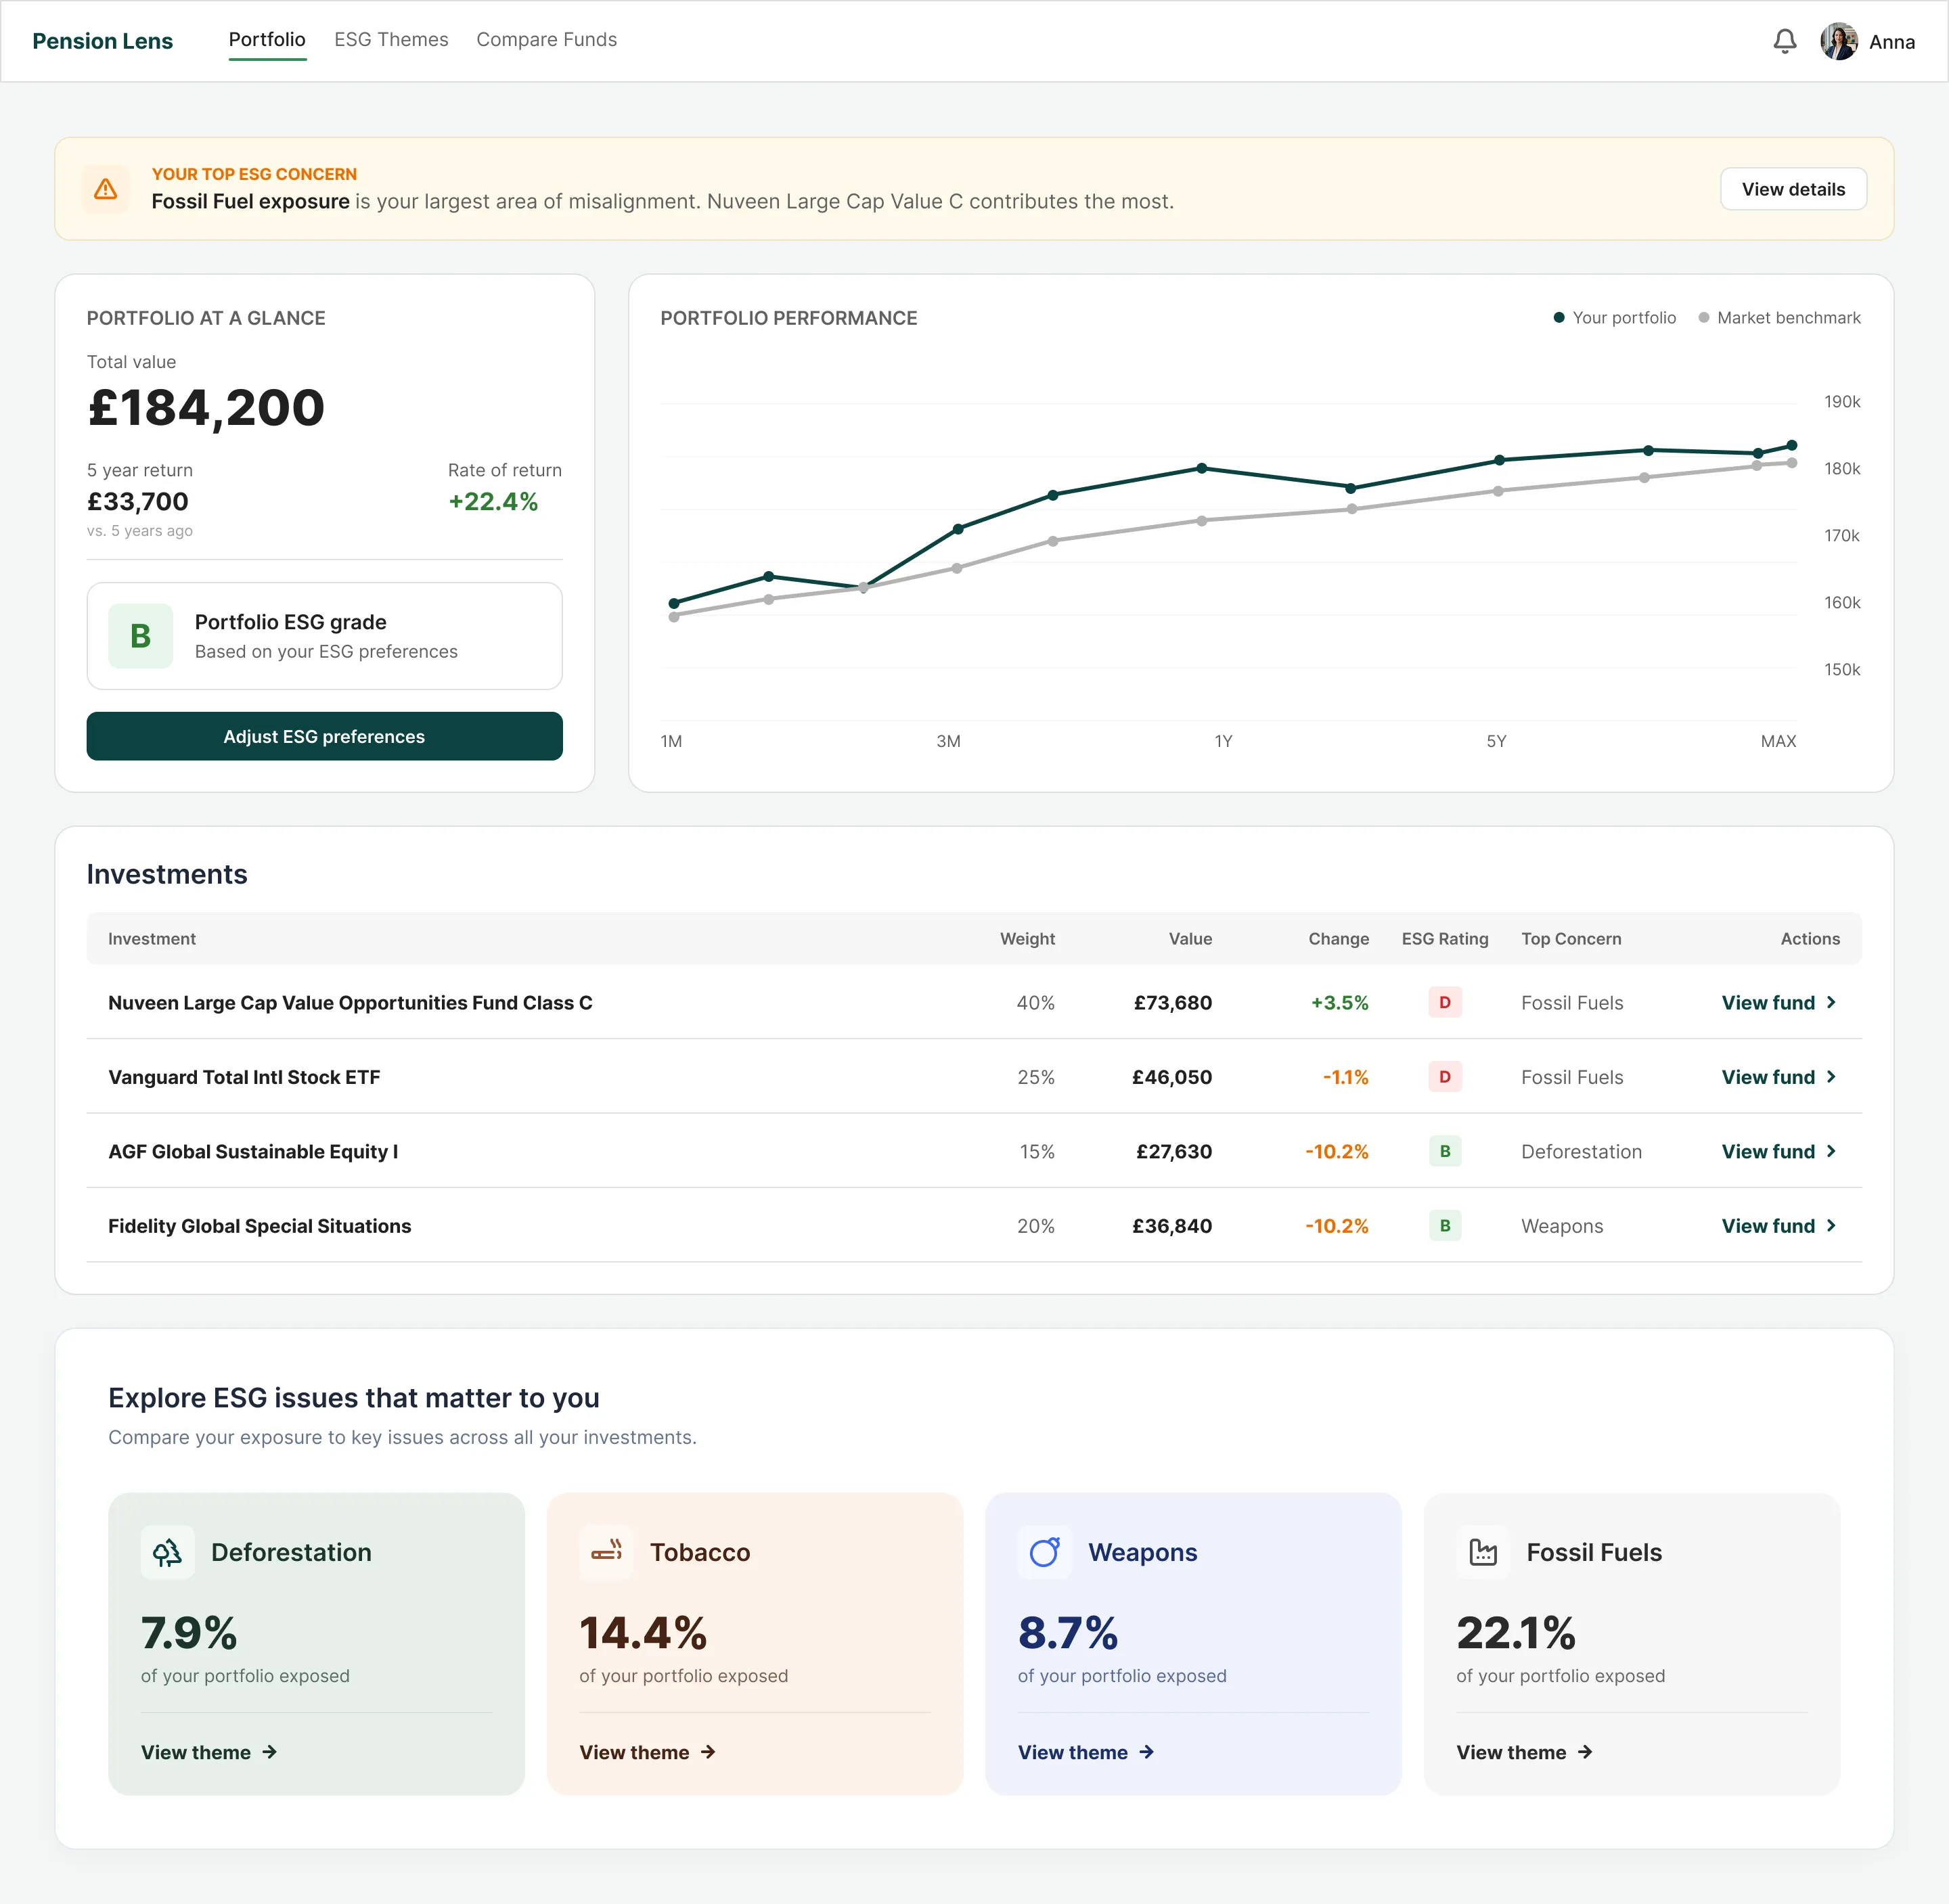Image resolution: width=1949 pixels, height=1904 pixels.
Task: Click the Weapons bomb icon
Action: (1044, 1552)
